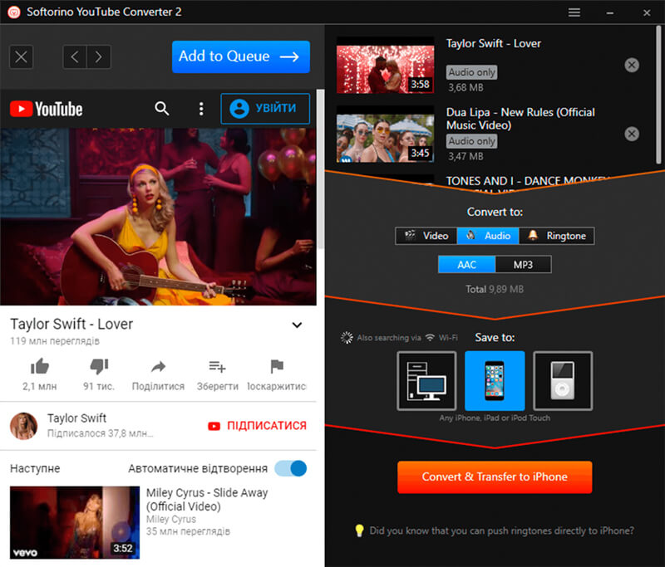665x567 pixels.
Task: Open YouTube three-dot options menu
Action: point(201,109)
